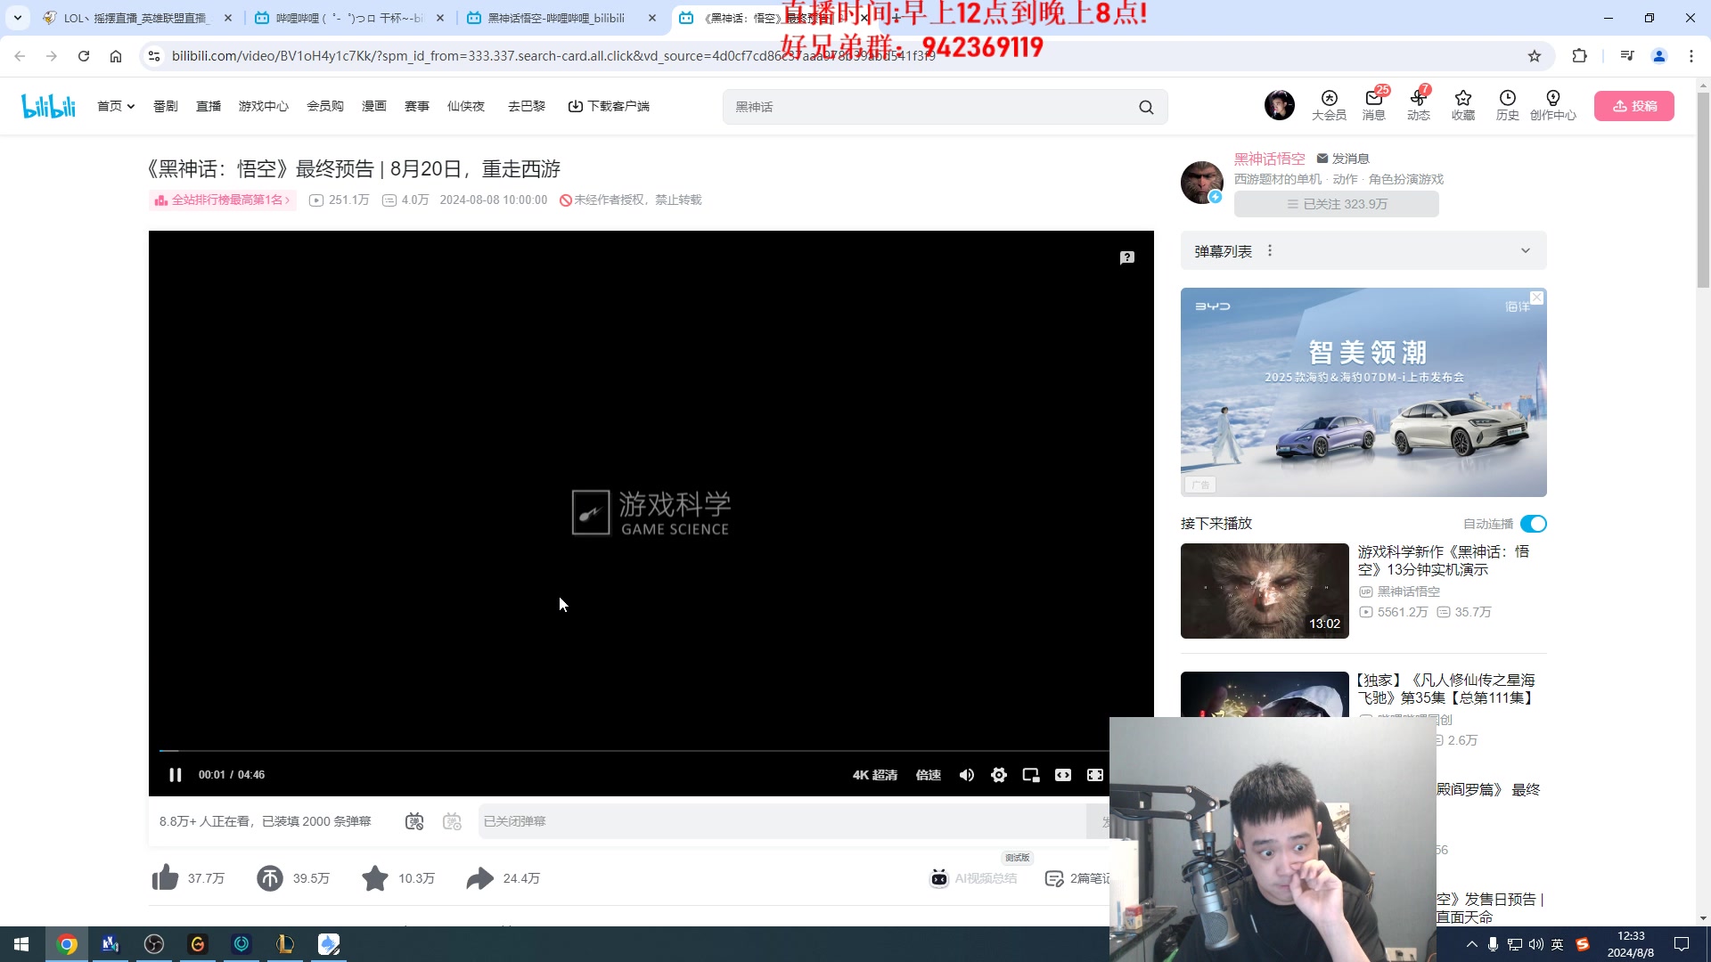
Task: Share the video using the share icon
Action: click(x=479, y=877)
